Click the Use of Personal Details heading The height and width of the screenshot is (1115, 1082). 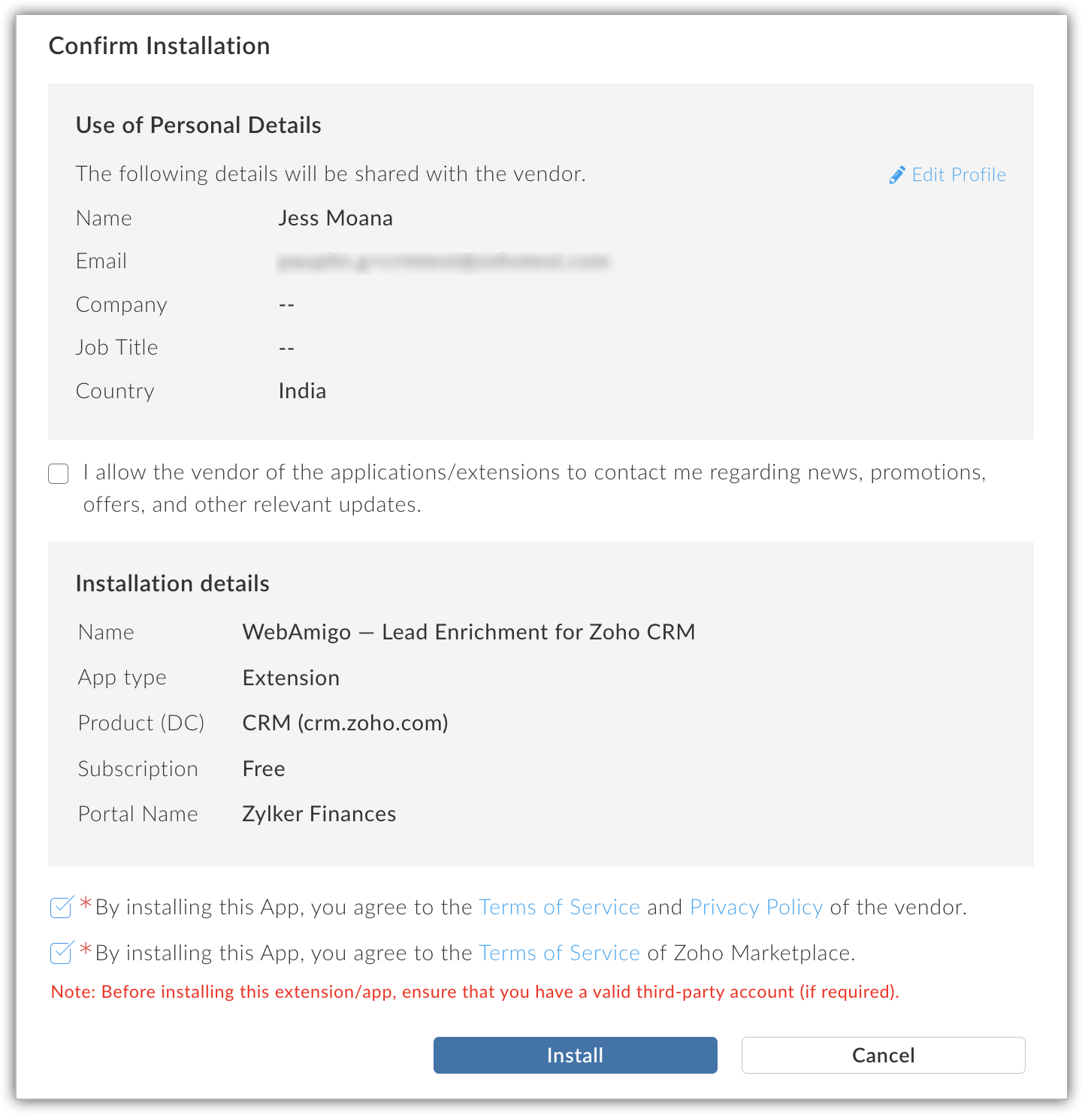coord(198,125)
